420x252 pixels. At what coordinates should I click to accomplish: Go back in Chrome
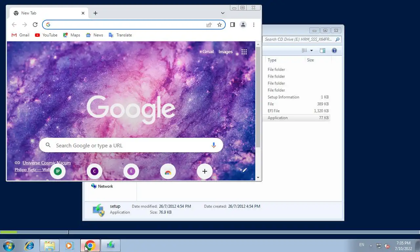pyautogui.click(x=14, y=25)
